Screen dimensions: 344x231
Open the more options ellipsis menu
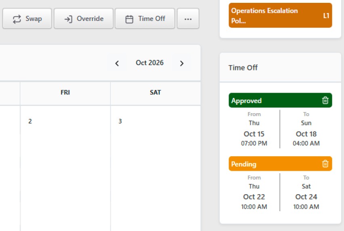point(188,19)
